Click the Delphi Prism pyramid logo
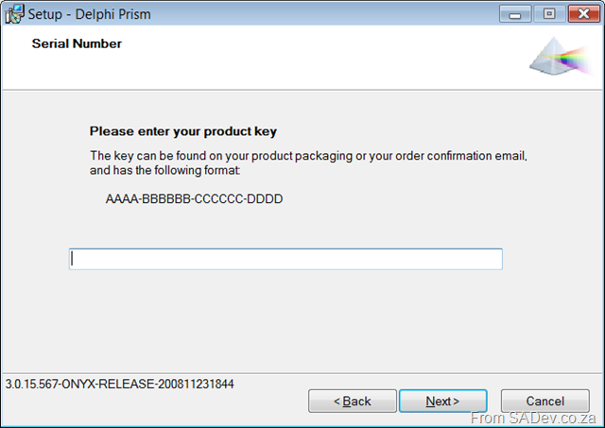The image size is (605, 428). tap(562, 57)
